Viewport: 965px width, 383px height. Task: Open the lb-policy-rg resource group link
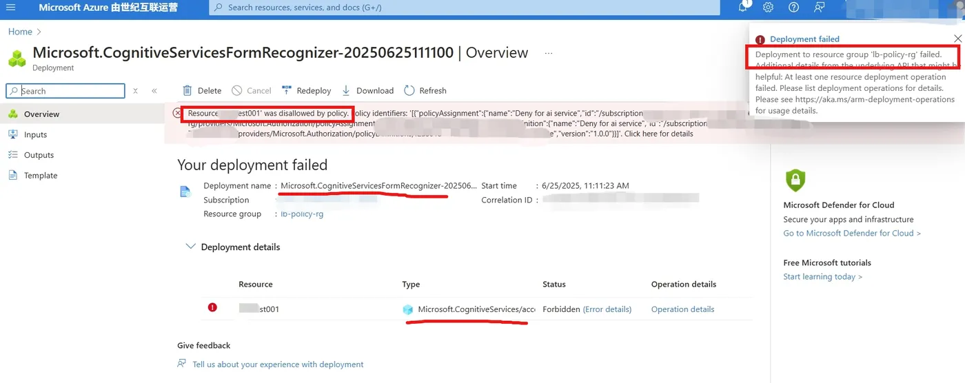[302, 214]
